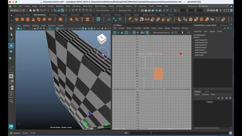Choose the Select tool arrow in toolbox
This screenshot has width=242, height=136.
pyautogui.click(x=11, y=28)
